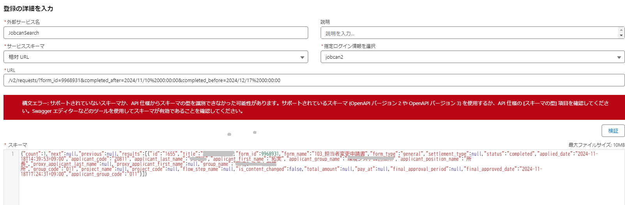The width and height of the screenshot is (625, 205).
Task: Click the up arrow of description scrollbar
Action: (621, 30)
